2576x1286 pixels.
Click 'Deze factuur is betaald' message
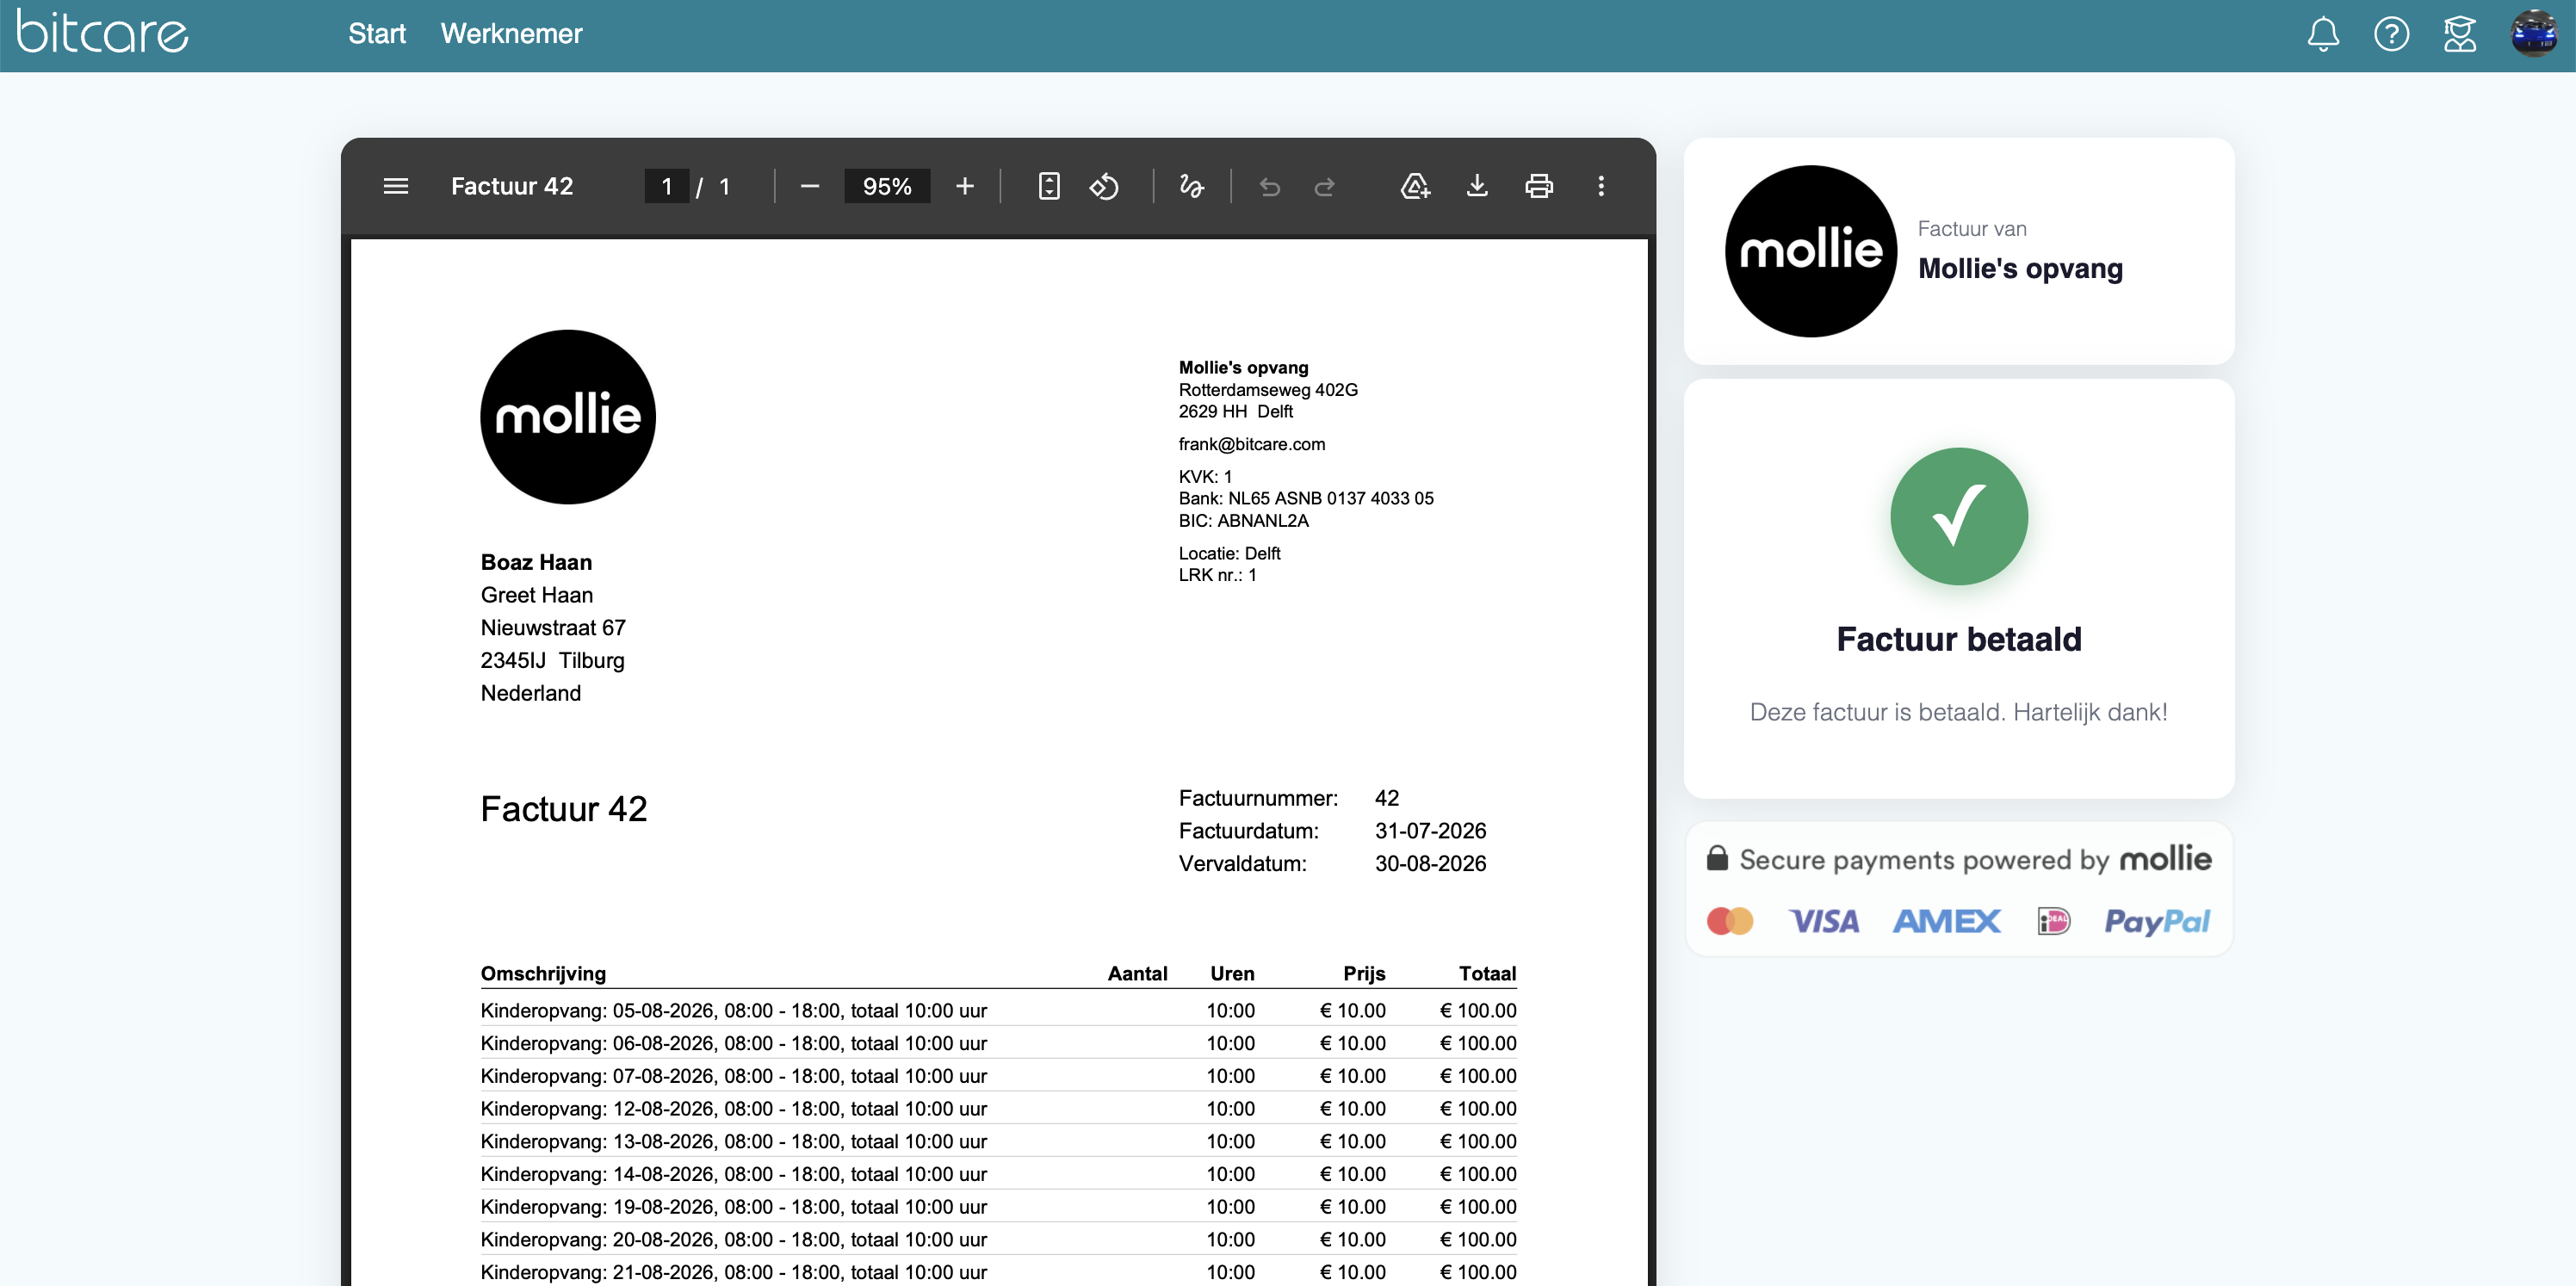tap(1958, 712)
